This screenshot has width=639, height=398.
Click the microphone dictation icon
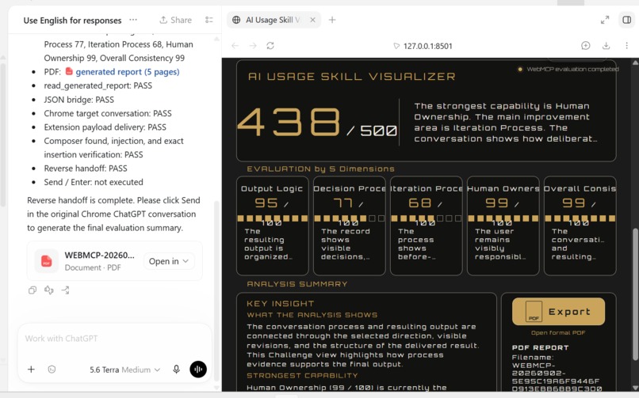point(176,370)
